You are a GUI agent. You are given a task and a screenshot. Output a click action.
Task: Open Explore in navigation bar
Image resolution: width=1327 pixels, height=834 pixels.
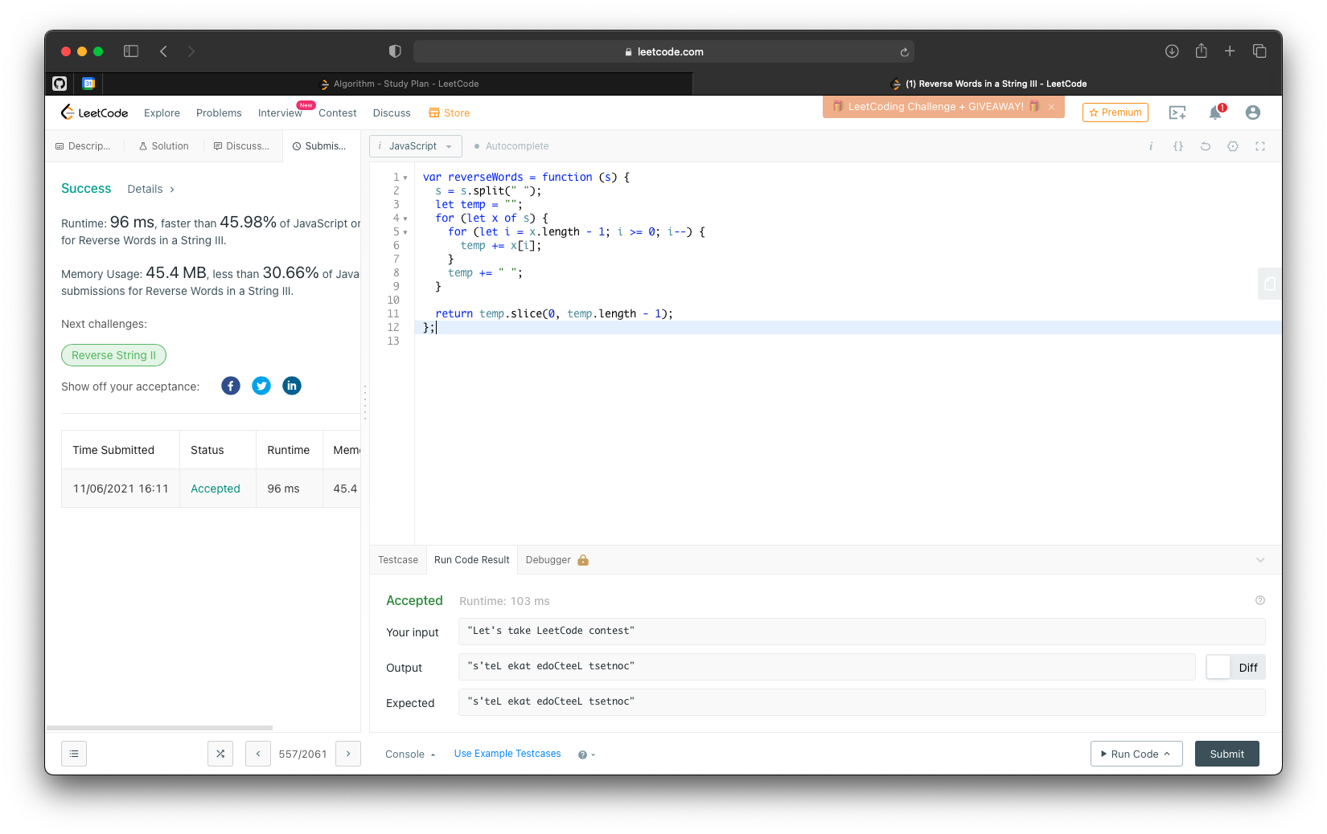pyautogui.click(x=162, y=113)
